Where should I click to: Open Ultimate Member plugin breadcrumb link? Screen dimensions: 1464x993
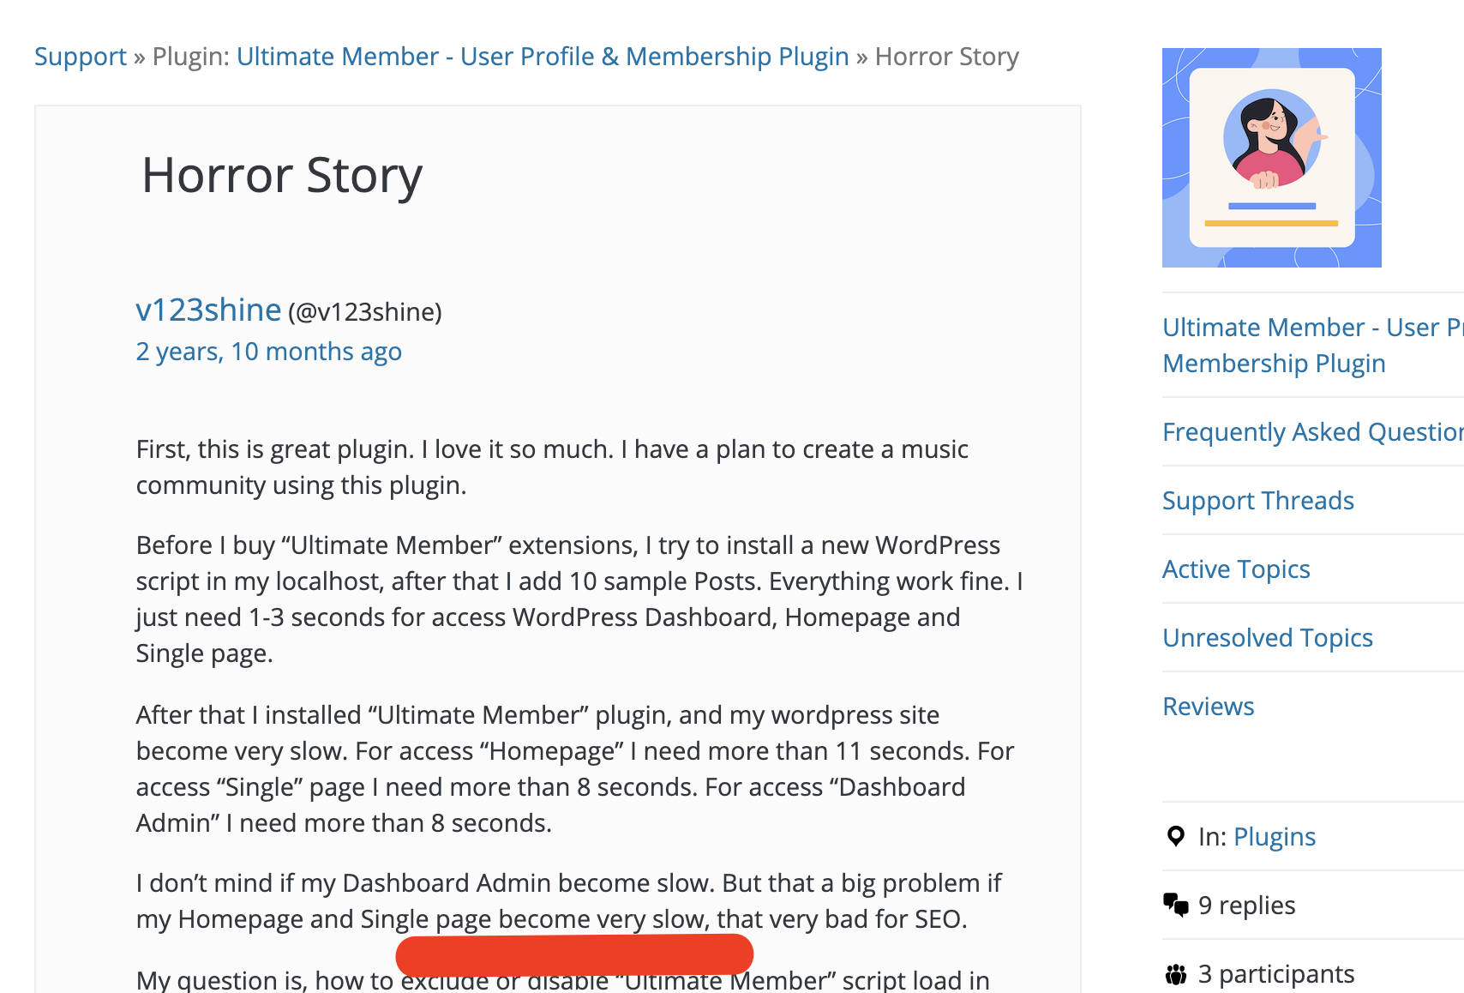(x=543, y=57)
